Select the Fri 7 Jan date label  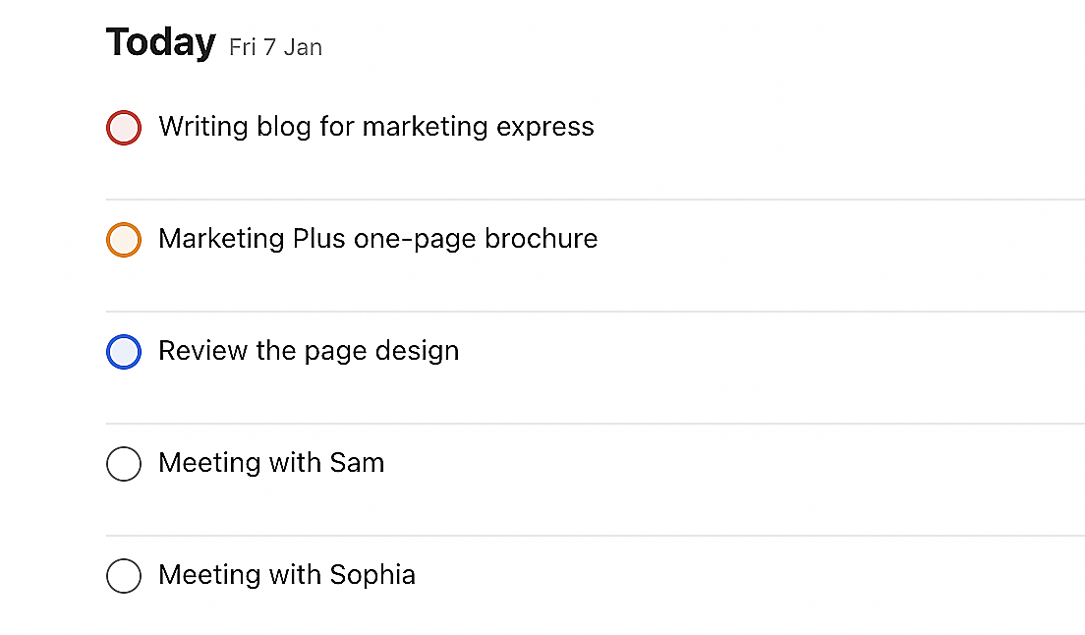click(275, 47)
